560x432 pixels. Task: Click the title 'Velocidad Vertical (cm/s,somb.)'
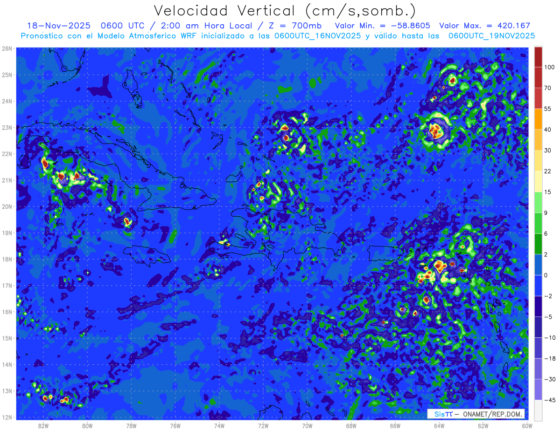(285, 11)
